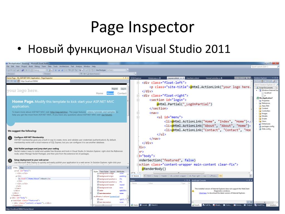Click the Pause debugging toolbar icon
The height and width of the screenshot is (214, 285).
click(x=56, y=70)
